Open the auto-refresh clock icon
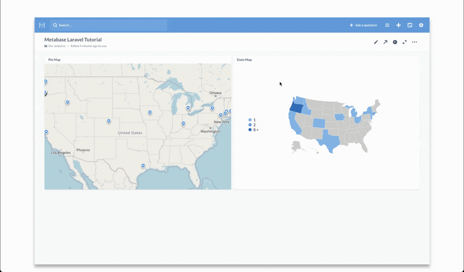This screenshot has height=272, width=464. tap(395, 42)
